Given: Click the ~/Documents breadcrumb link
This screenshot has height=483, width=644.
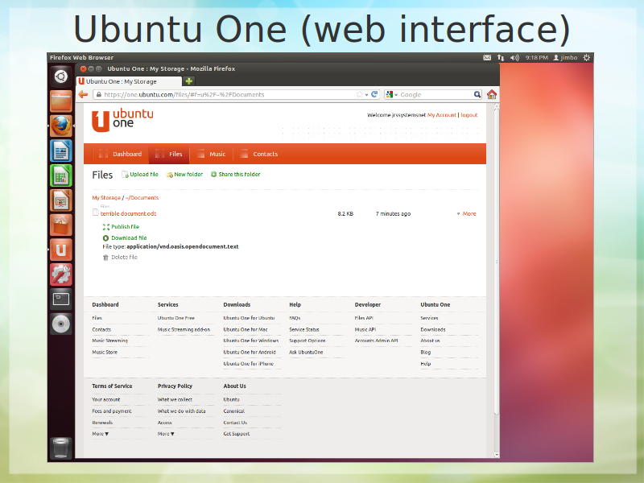Looking at the screenshot, I should (x=142, y=197).
